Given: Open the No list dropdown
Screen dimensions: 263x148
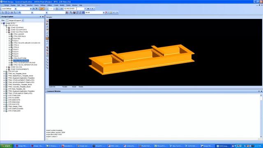Looking at the screenshot, I should [104, 13].
